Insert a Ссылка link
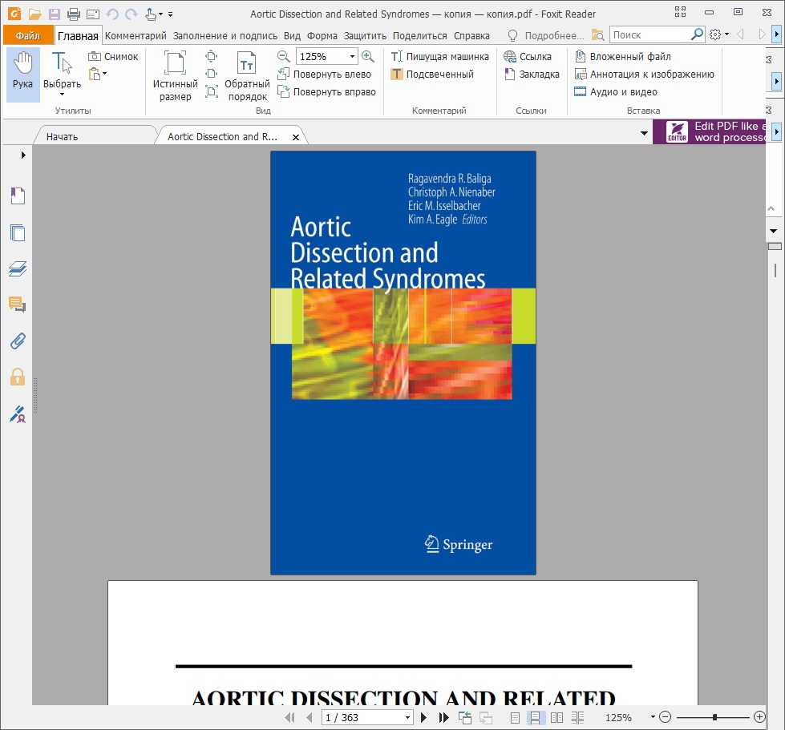 click(x=528, y=57)
